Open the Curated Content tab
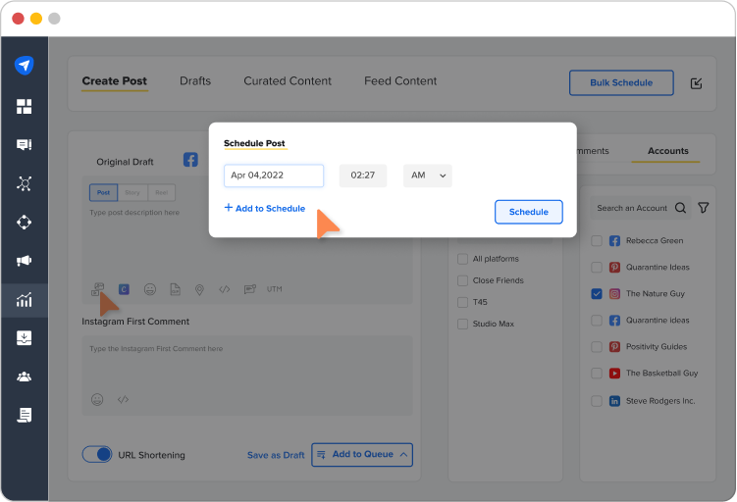The width and height of the screenshot is (737, 502). (x=288, y=81)
